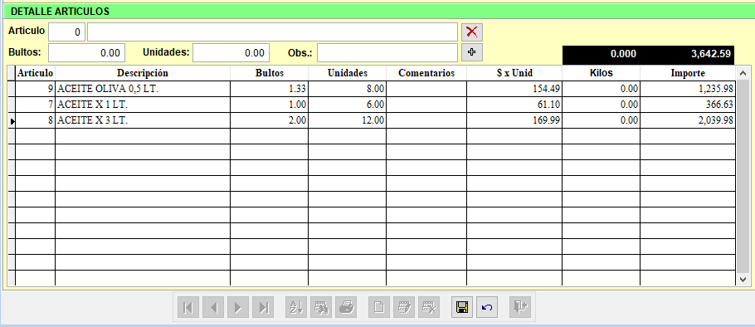
Task: Click the Bultos column header
Action: (269, 73)
